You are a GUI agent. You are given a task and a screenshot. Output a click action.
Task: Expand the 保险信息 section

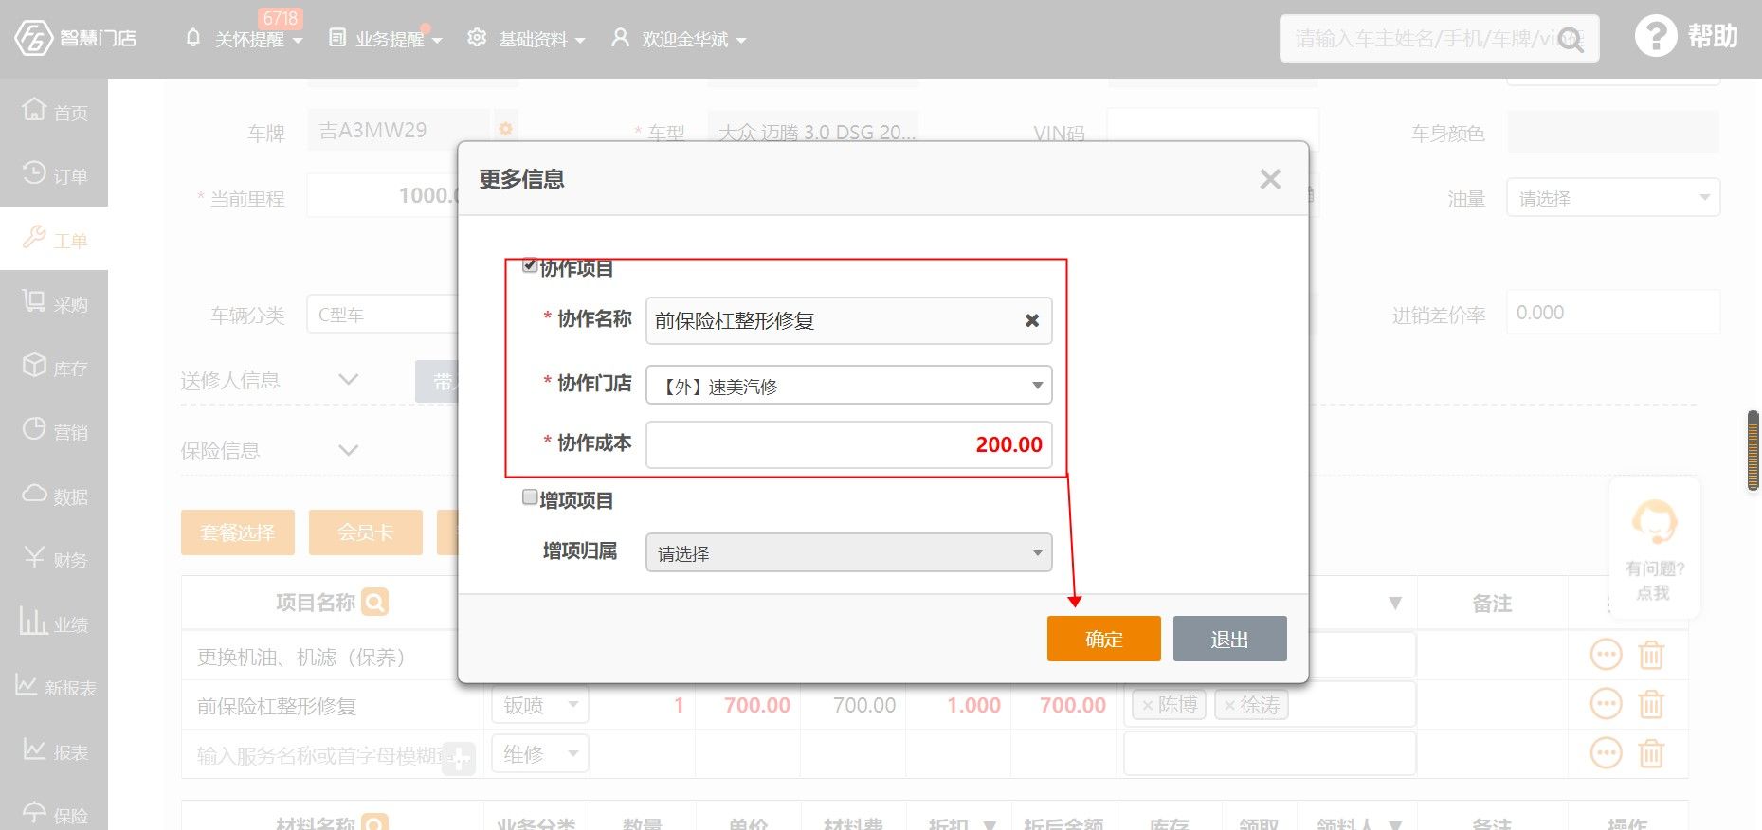click(x=348, y=450)
